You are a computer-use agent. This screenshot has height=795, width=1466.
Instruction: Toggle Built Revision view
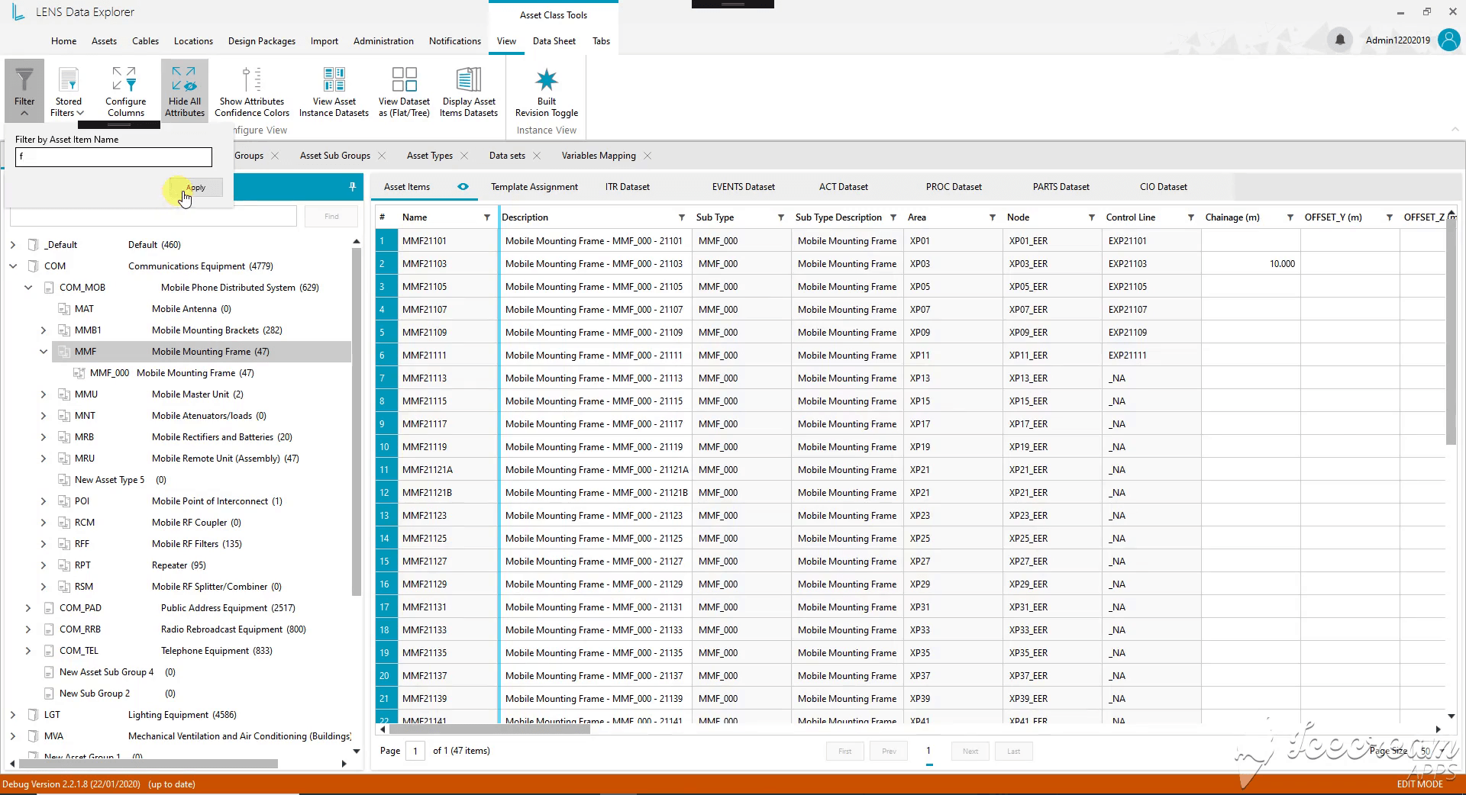547,92
